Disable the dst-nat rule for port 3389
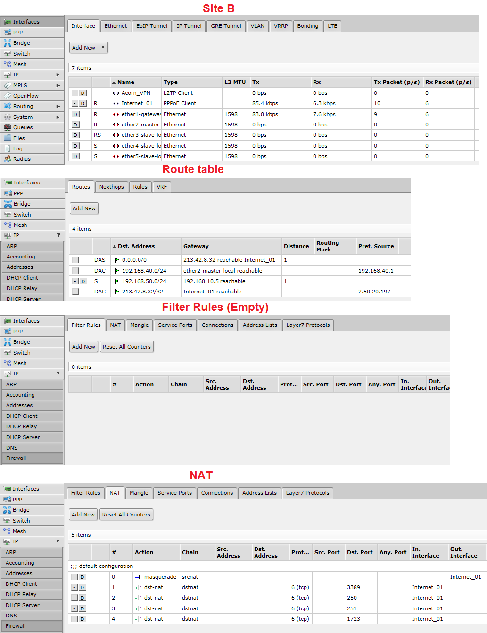This screenshot has height=633, width=487. point(83,587)
